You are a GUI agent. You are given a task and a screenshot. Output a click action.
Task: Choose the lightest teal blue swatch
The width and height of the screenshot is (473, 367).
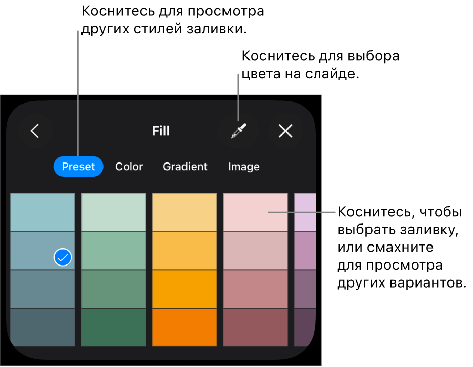[x=43, y=212]
